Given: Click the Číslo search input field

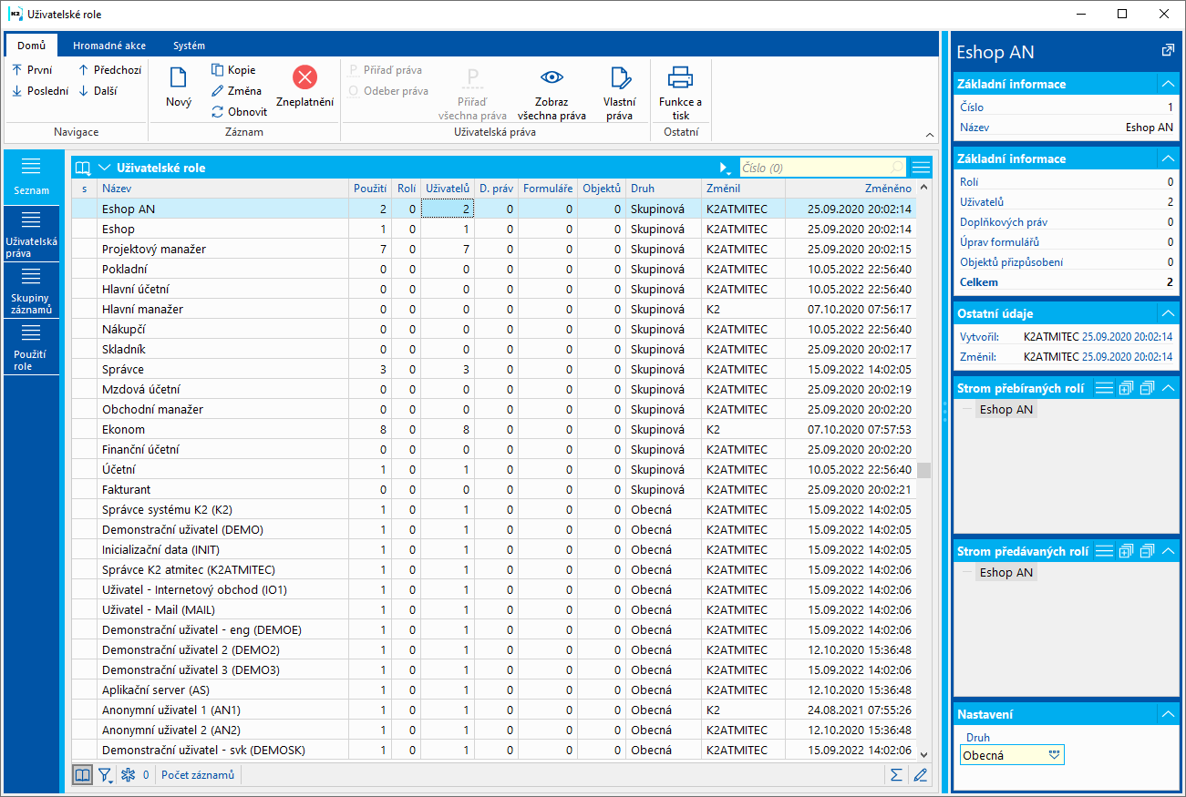Looking at the screenshot, I should click(x=811, y=168).
